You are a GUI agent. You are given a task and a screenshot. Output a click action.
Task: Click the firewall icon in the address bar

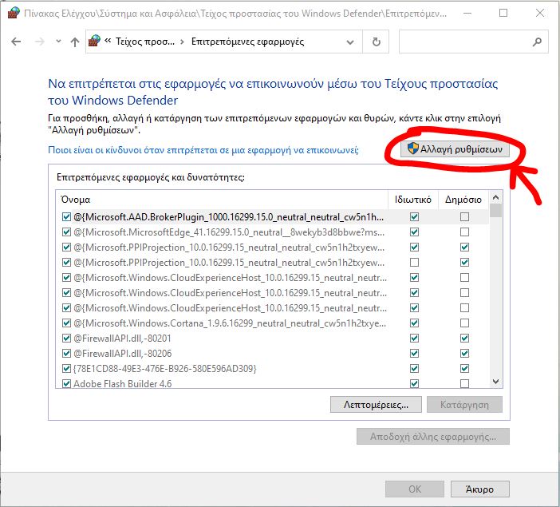(x=94, y=41)
